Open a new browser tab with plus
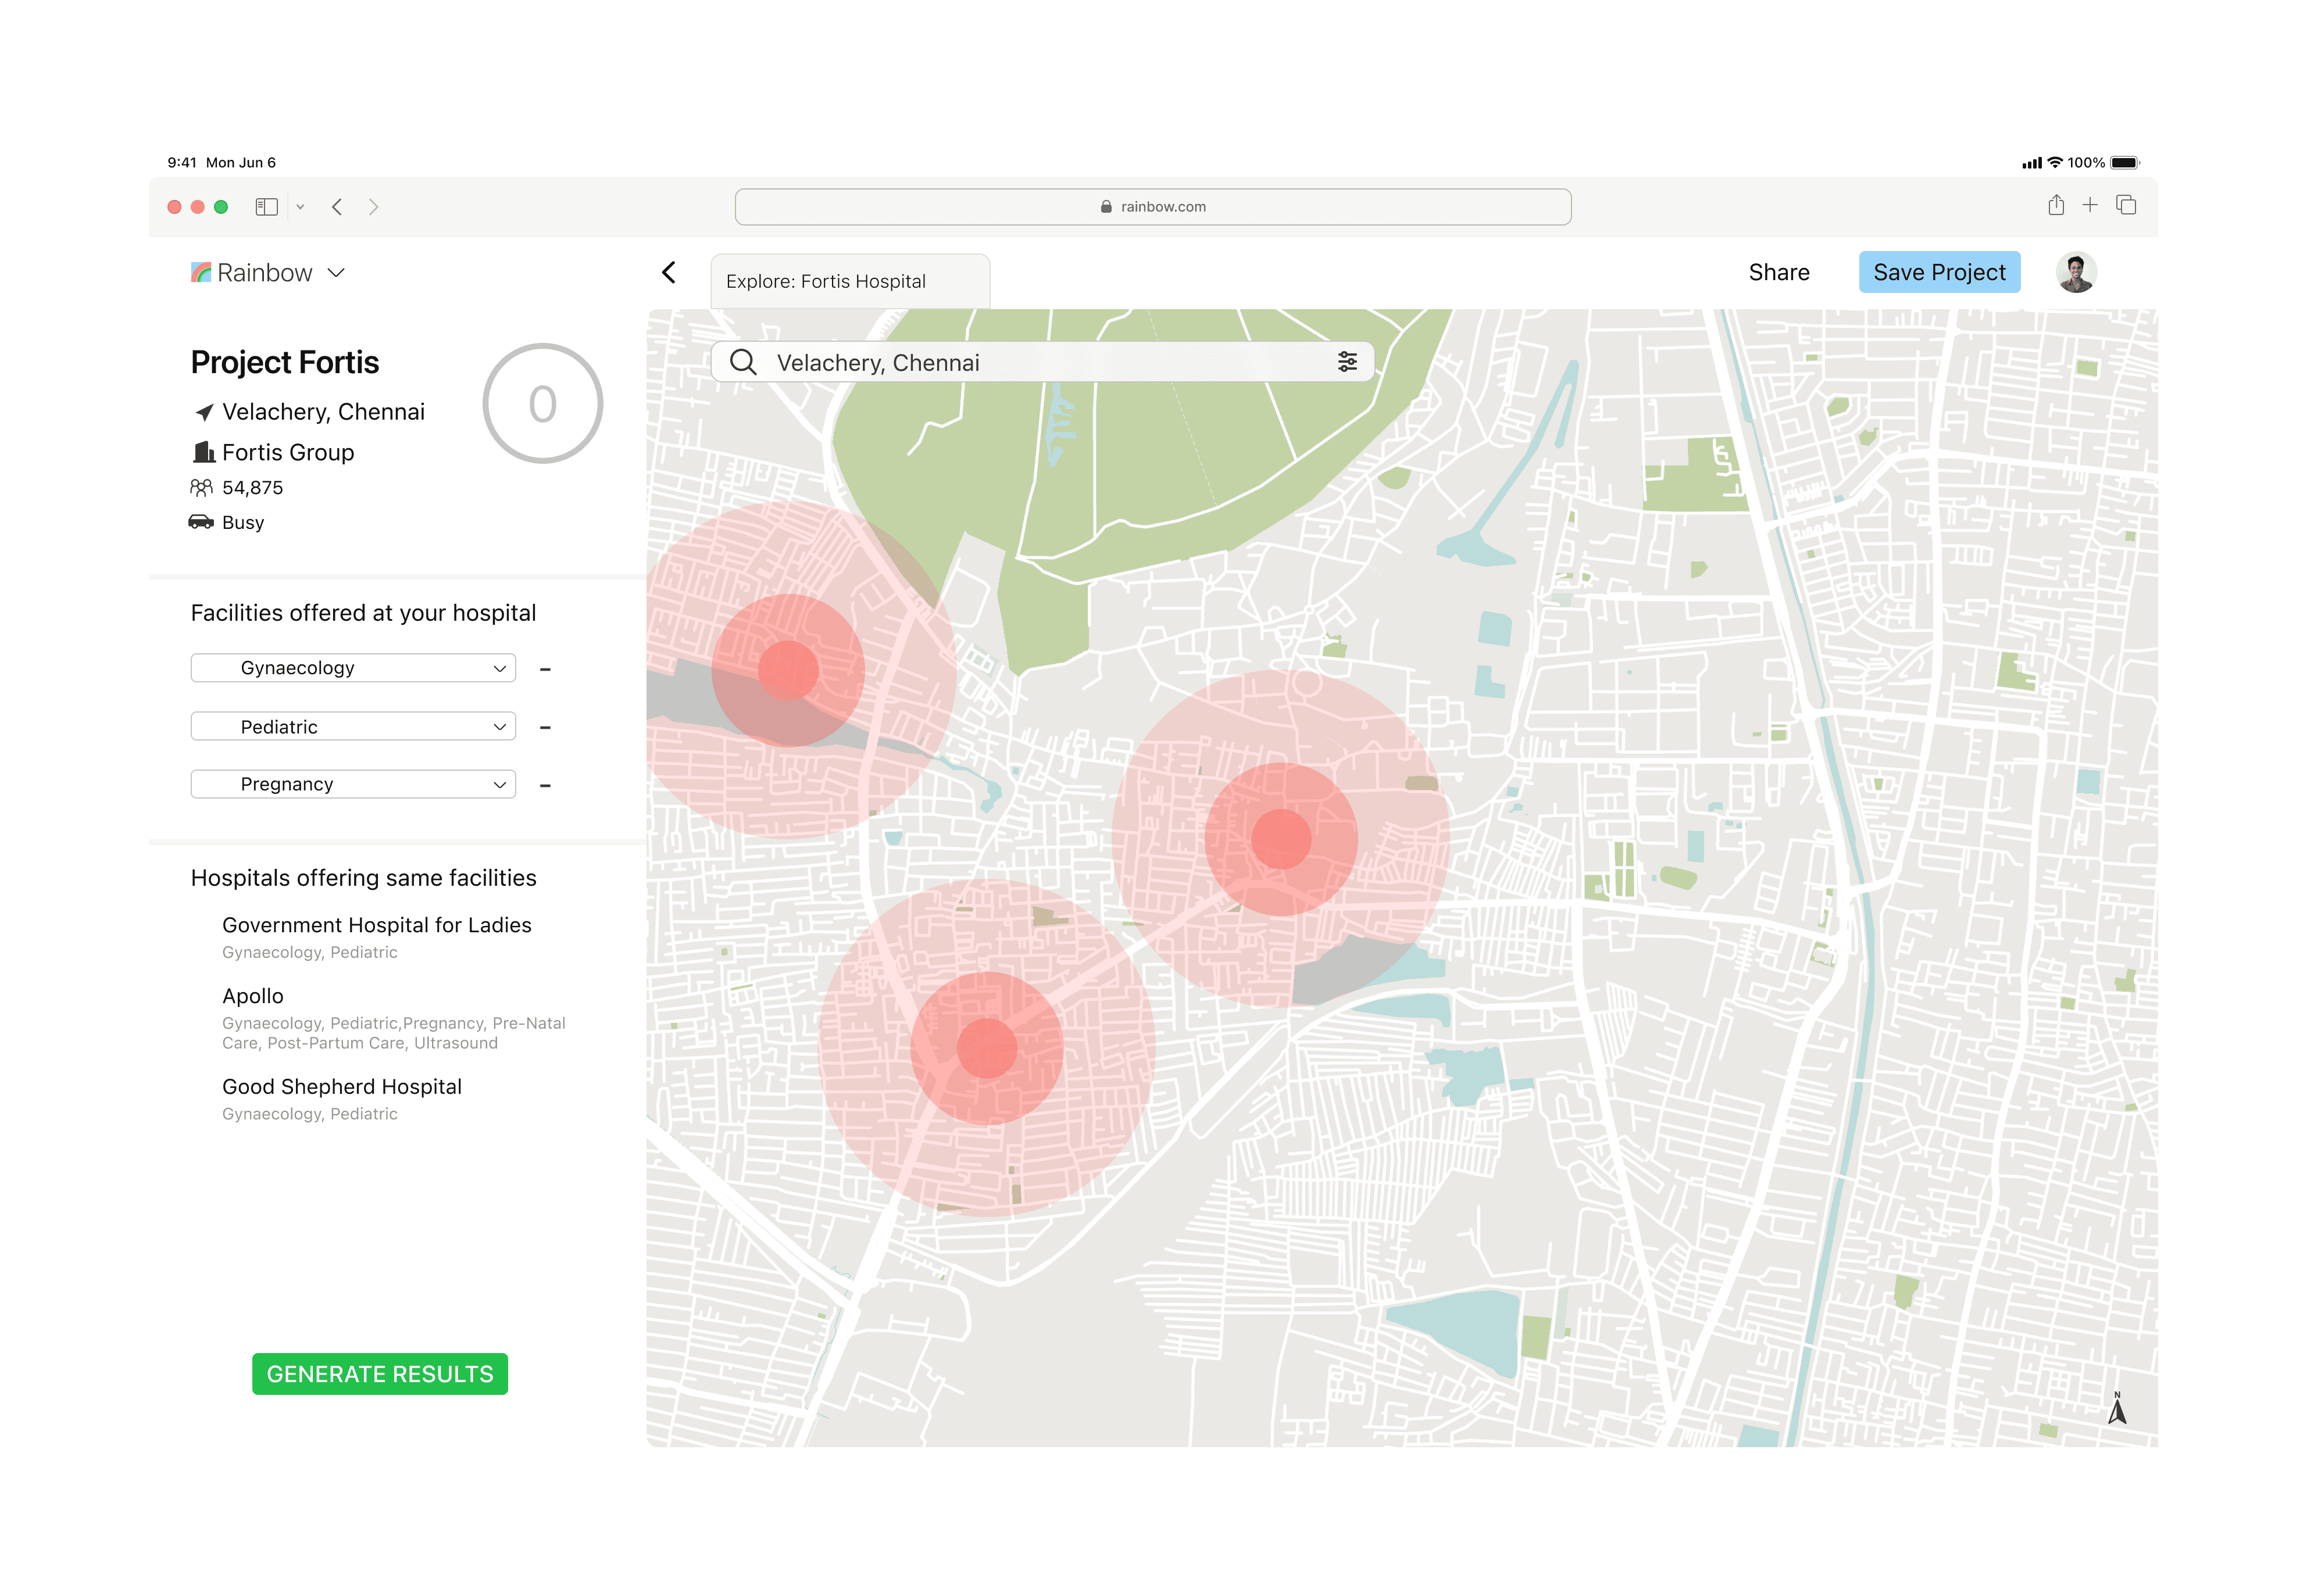 pyautogui.click(x=2089, y=206)
